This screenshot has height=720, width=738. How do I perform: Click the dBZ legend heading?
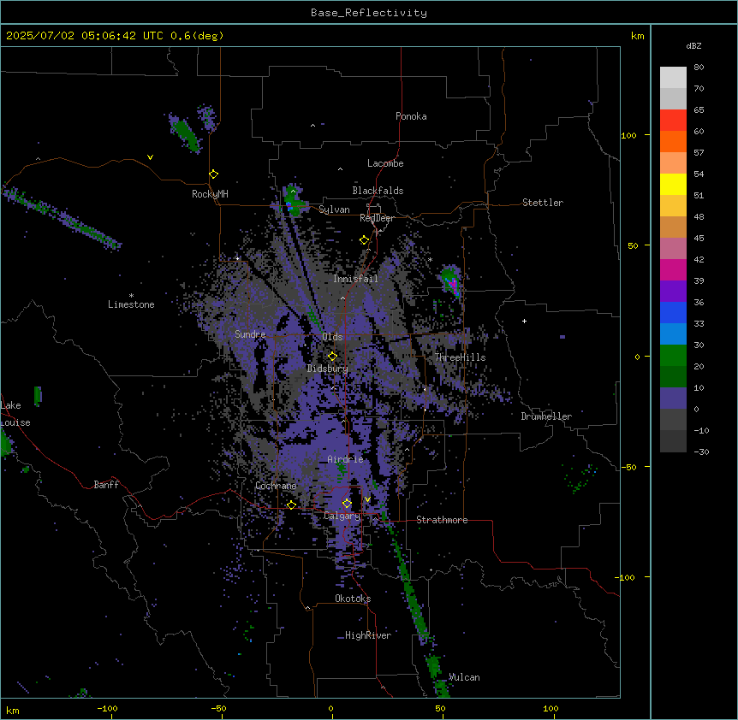coord(693,45)
